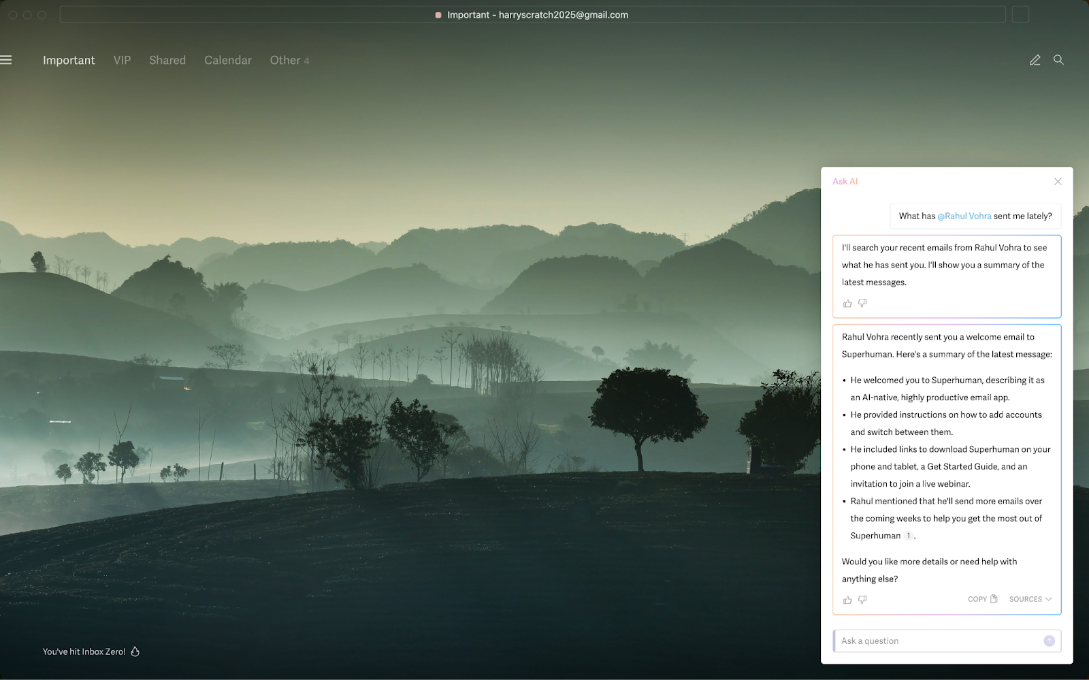Click the Inbox Zero flame icon

coord(135,651)
